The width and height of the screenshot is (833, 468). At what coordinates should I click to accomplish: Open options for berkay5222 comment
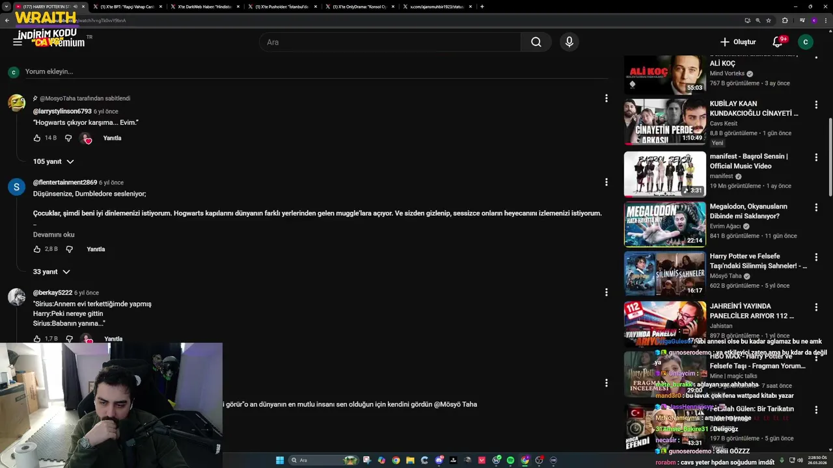click(x=606, y=292)
